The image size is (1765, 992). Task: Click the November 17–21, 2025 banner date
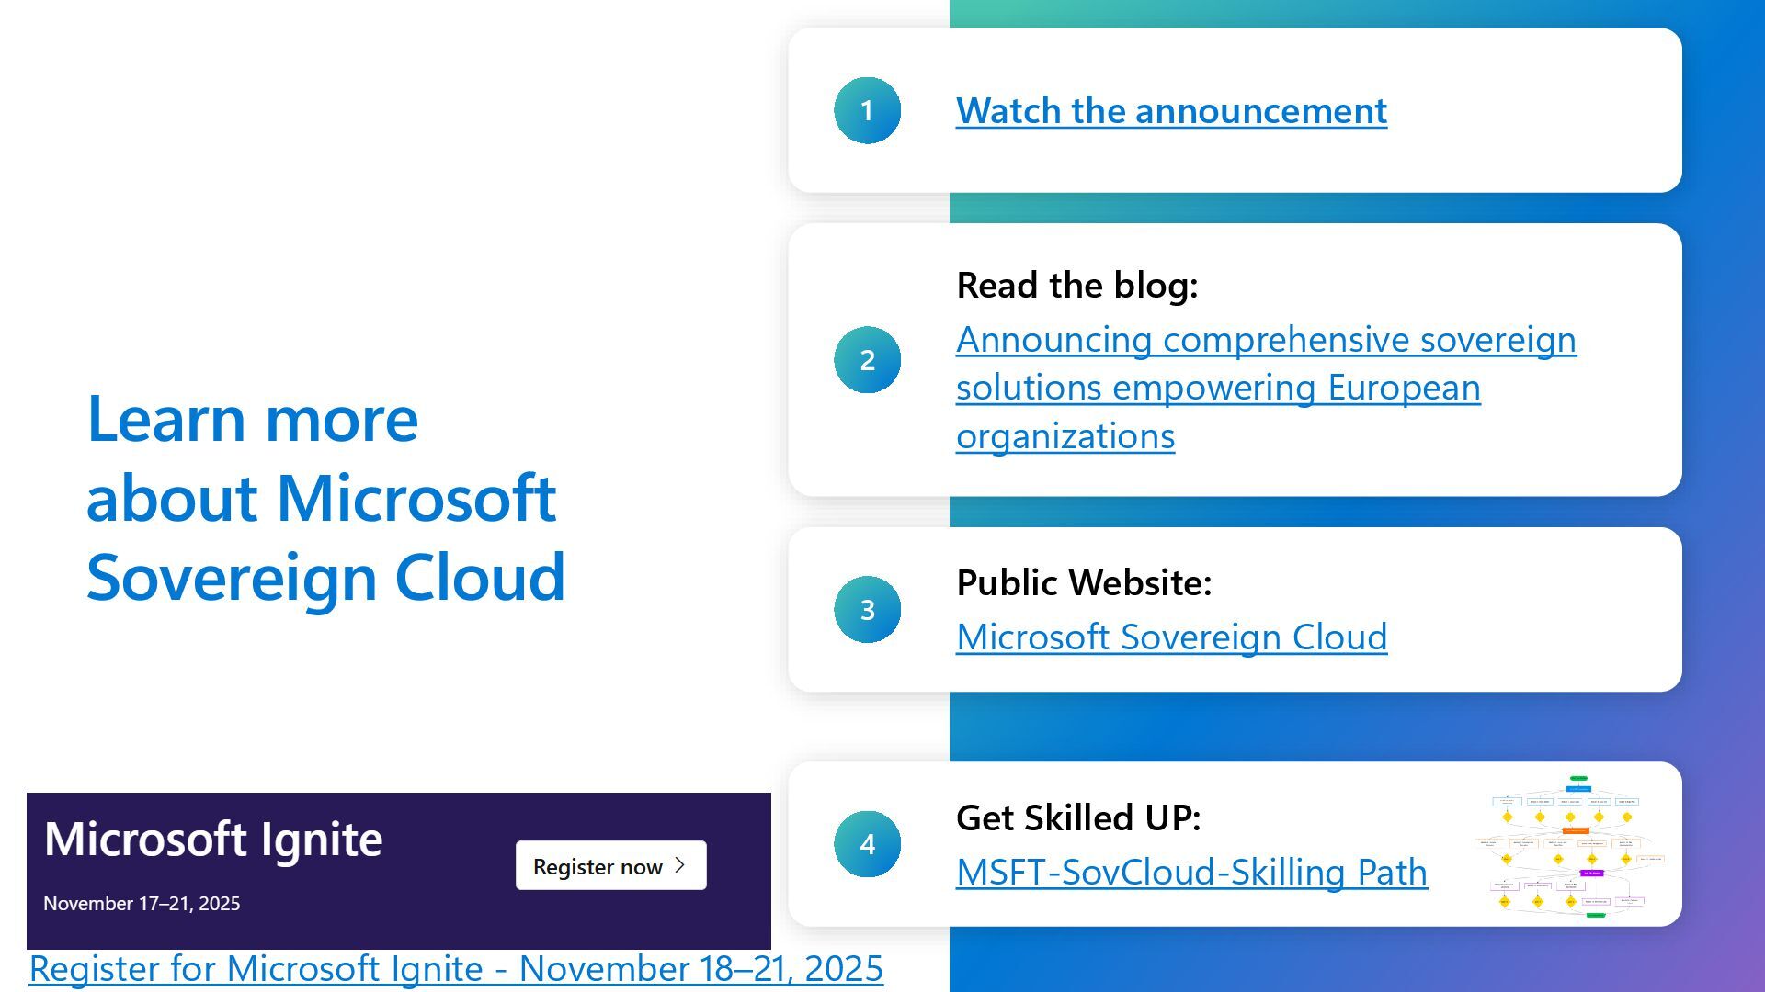(x=142, y=904)
